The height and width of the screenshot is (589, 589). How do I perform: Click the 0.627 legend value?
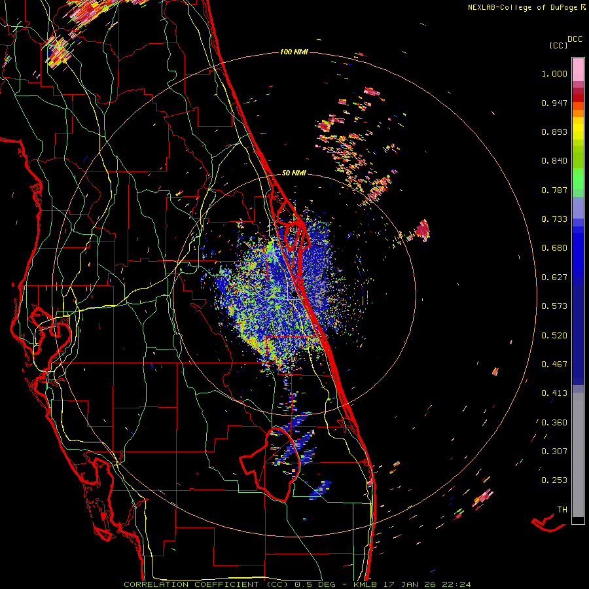point(554,277)
